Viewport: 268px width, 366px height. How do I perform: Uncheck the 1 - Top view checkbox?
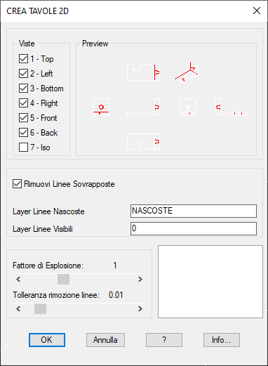23,59
